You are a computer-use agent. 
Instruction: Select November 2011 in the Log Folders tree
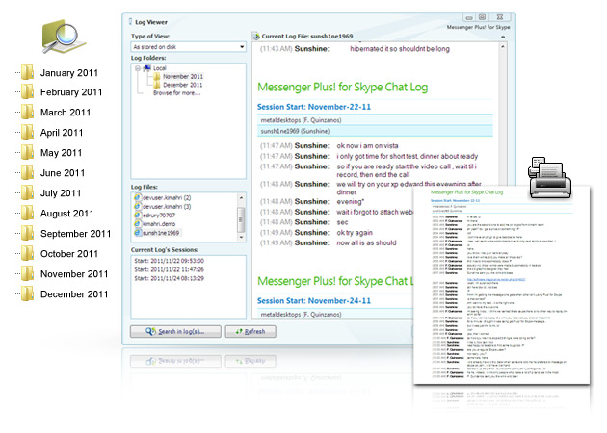pos(183,77)
